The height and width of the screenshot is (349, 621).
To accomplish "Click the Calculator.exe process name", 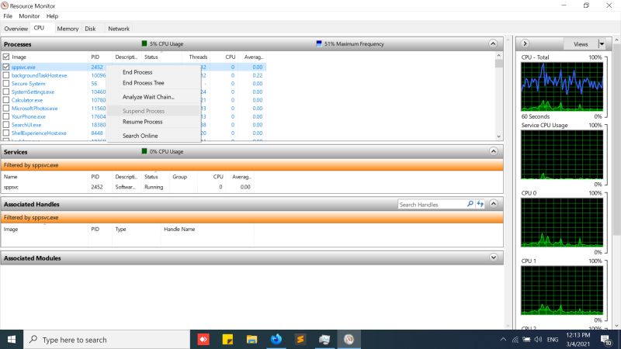I will point(27,101).
